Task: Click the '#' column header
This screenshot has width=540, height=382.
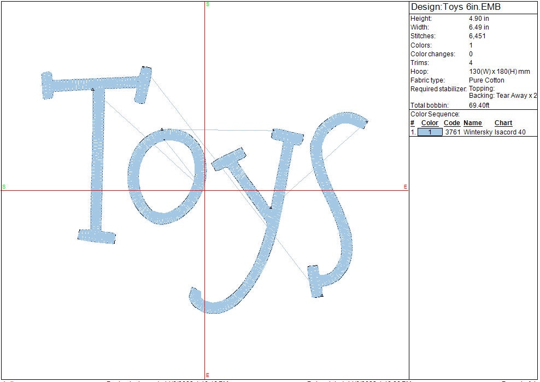Action: click(413, 123)
